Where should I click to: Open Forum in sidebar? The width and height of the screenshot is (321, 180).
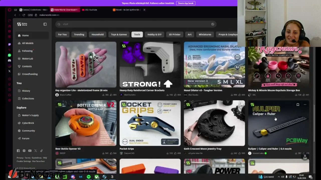[x=32, y=139]
